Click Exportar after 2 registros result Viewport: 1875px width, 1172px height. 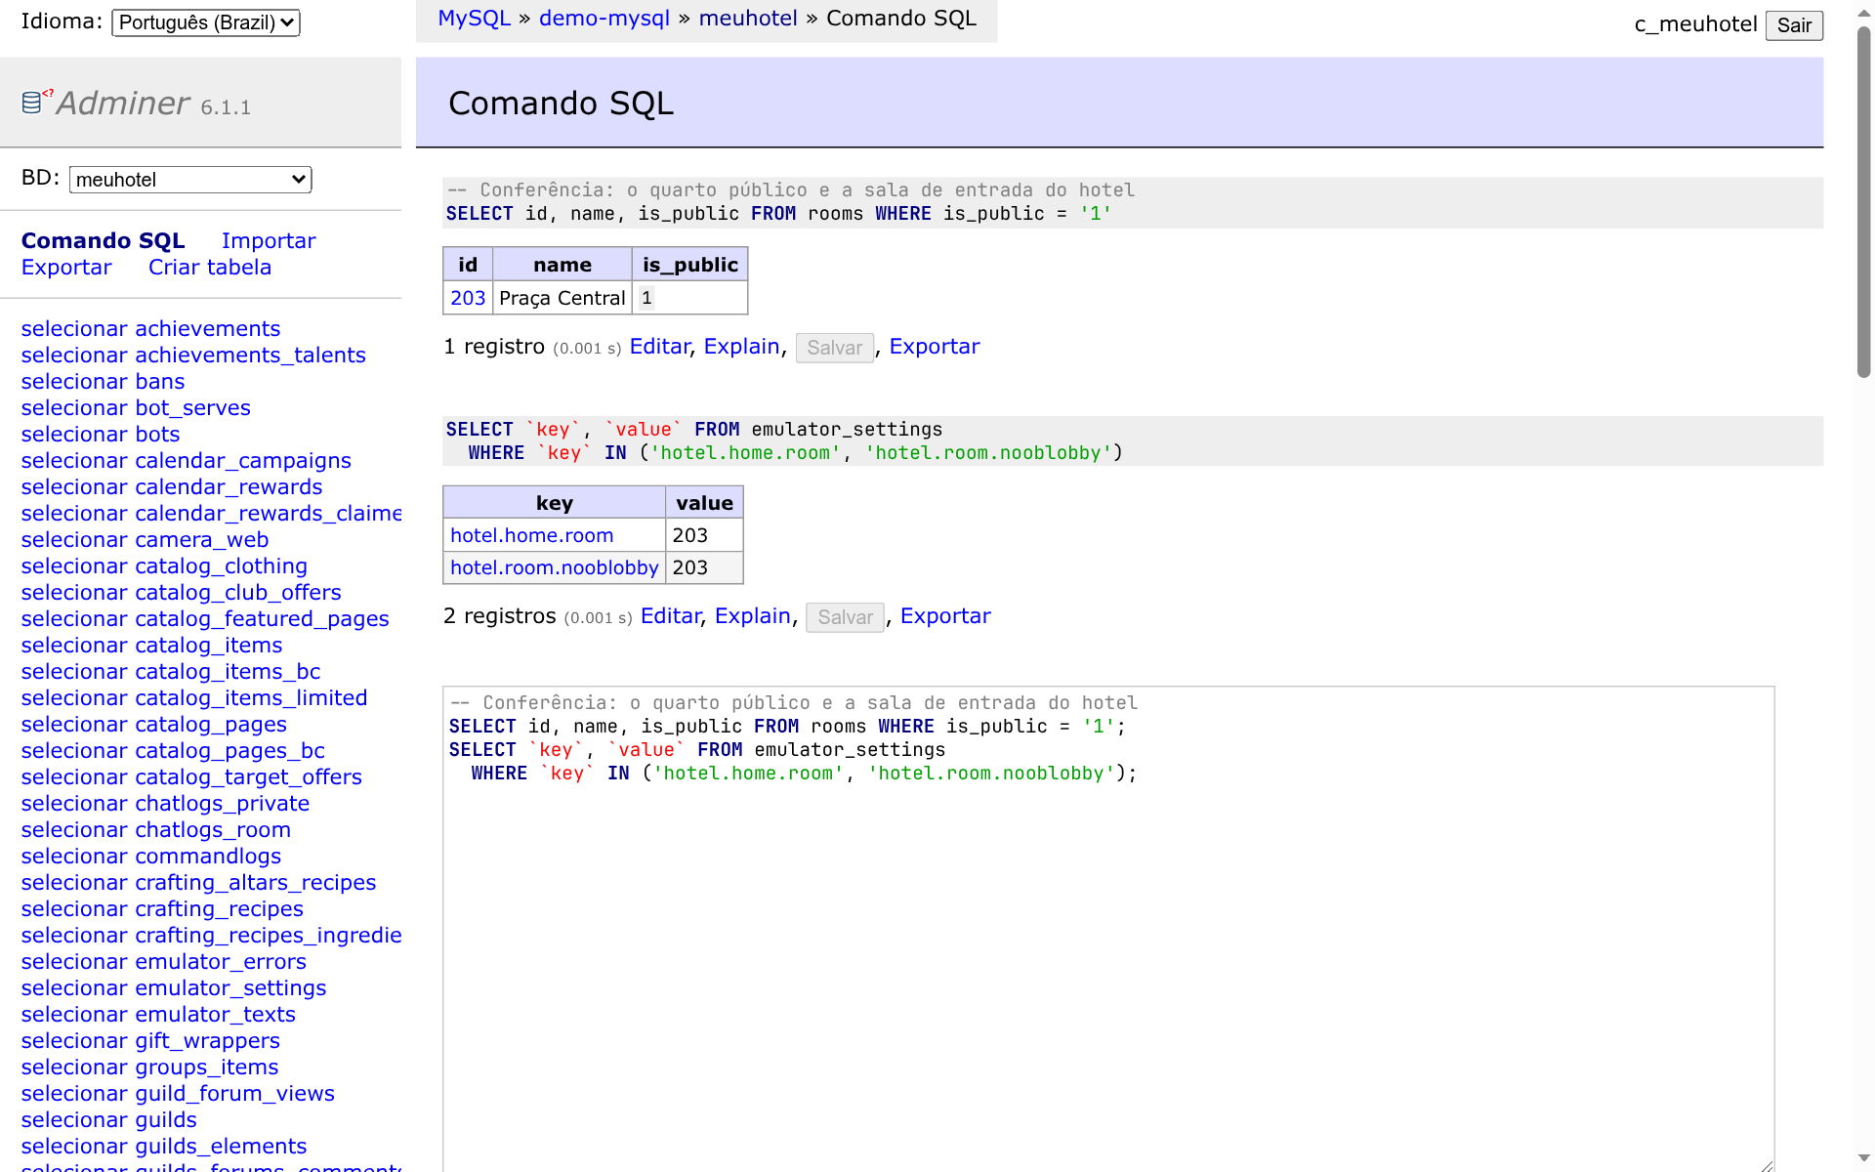click(945, 616)
